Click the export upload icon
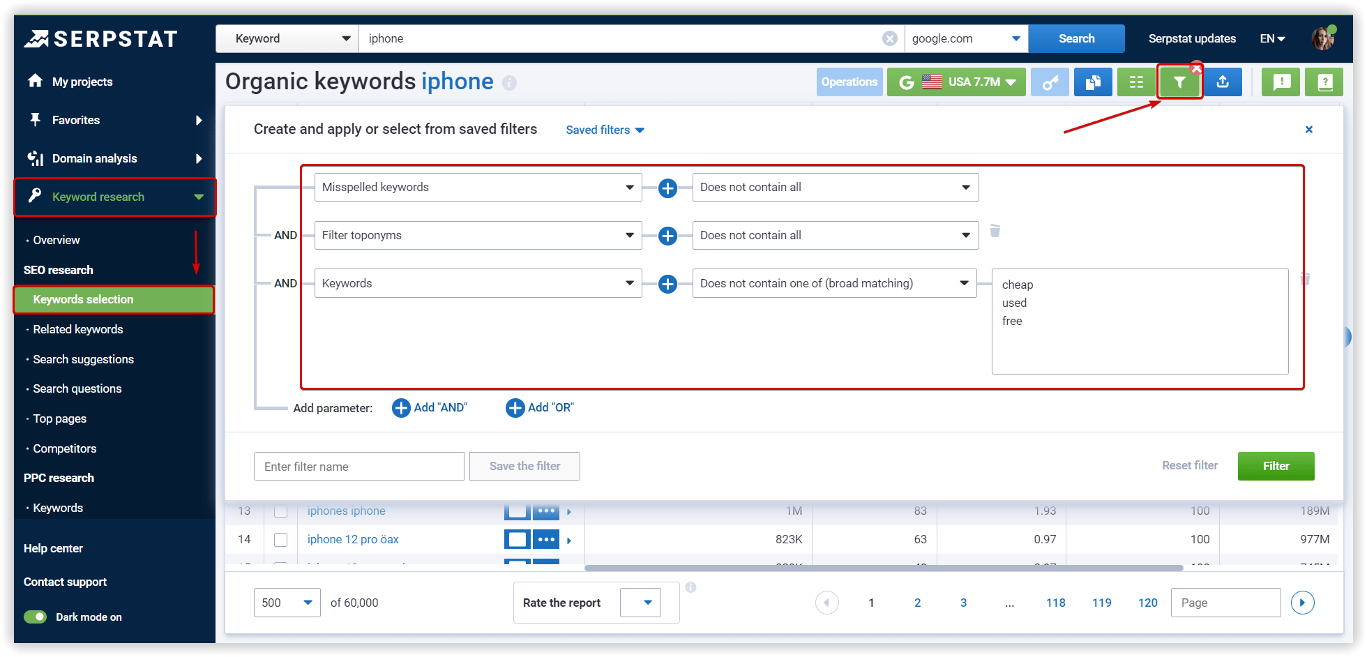 tap(1223, 82)
